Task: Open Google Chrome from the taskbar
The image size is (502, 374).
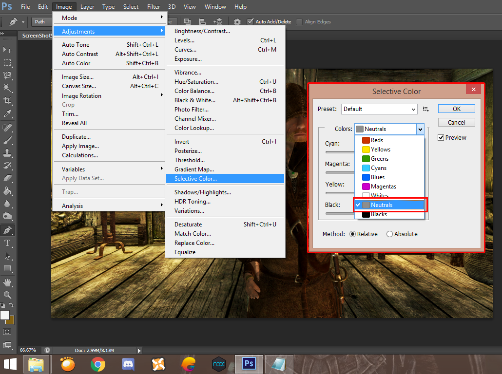Action: 97,364
